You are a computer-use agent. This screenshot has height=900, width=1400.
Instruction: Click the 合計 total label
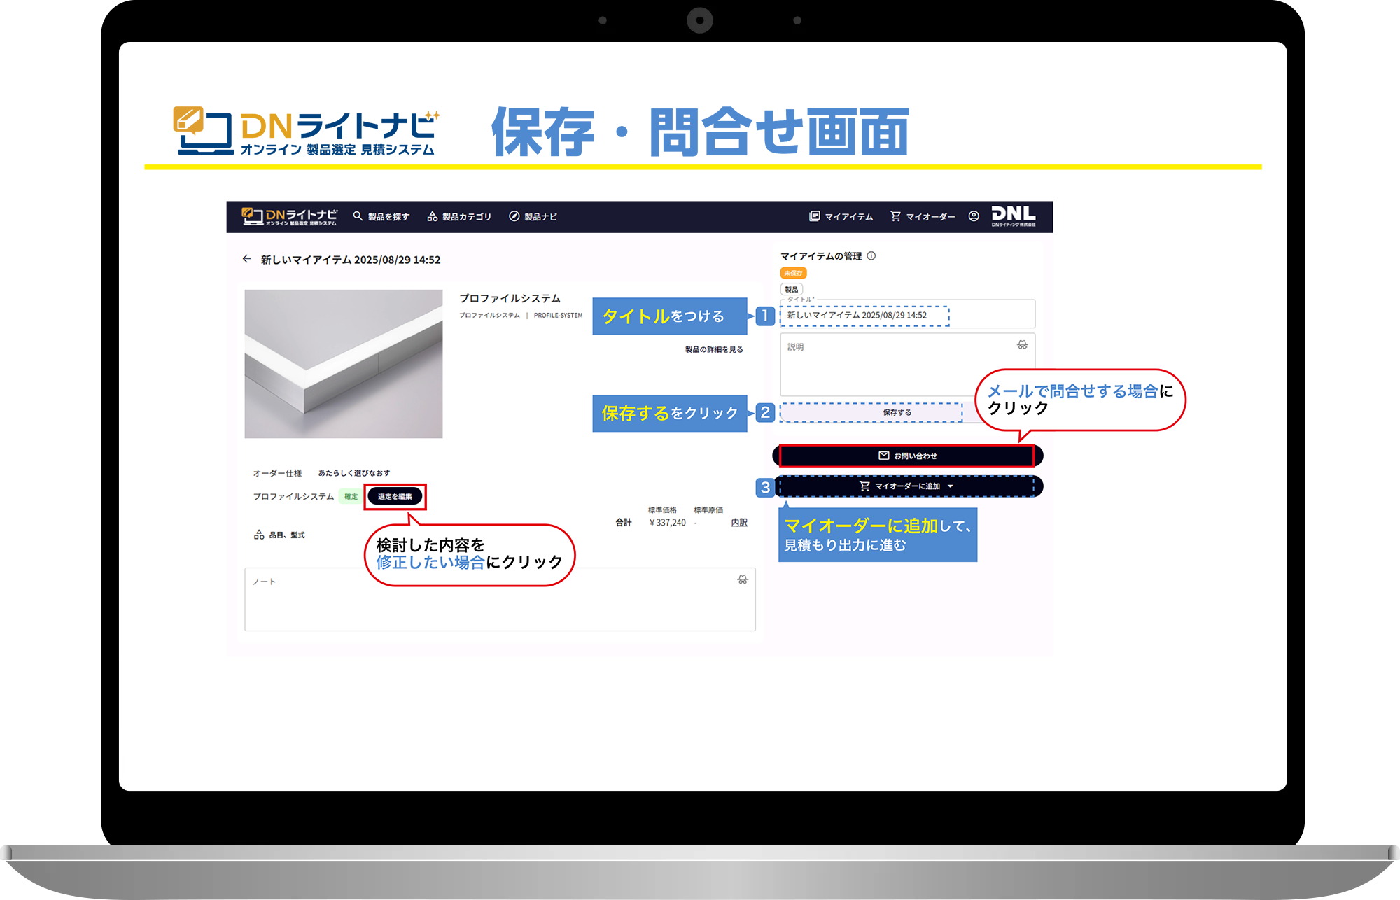623,523
